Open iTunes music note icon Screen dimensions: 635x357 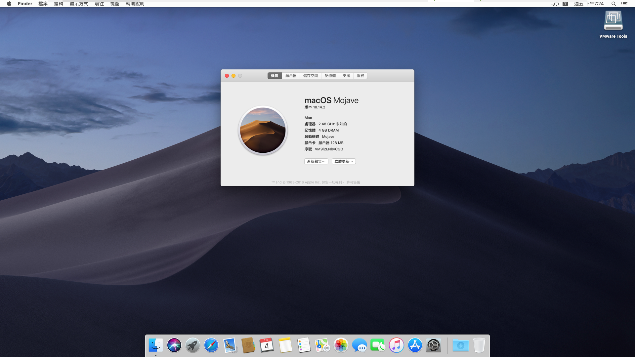[397, 345]
